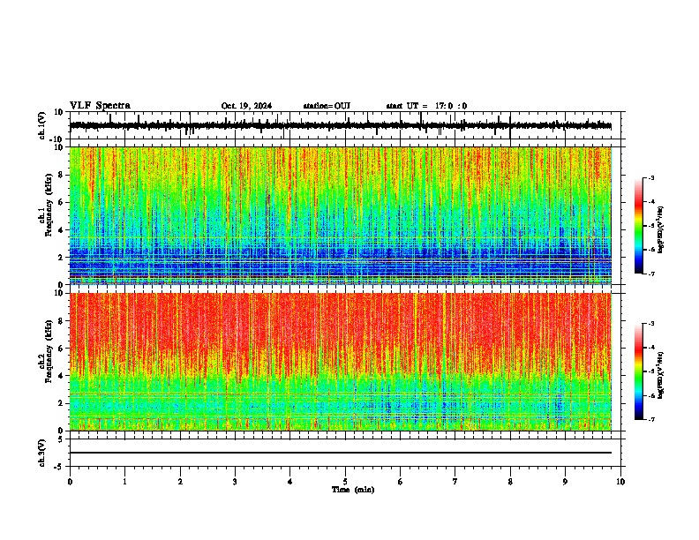Click time axis tick label "7"
Viewport: 699px width, 540px height.
coord(455,482)
